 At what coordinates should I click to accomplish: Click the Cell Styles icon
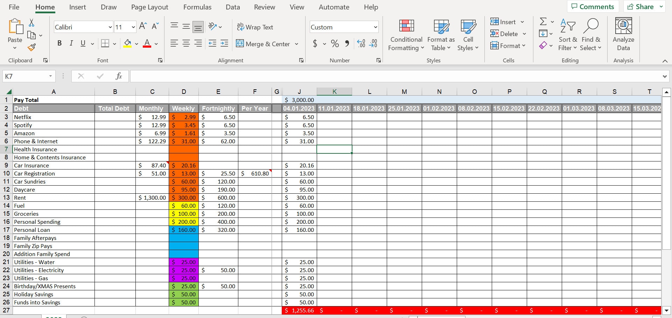468,34
